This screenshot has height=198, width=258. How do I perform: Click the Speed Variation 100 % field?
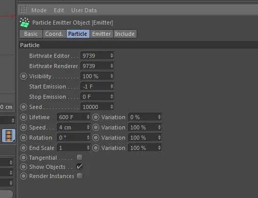point(145,127)
